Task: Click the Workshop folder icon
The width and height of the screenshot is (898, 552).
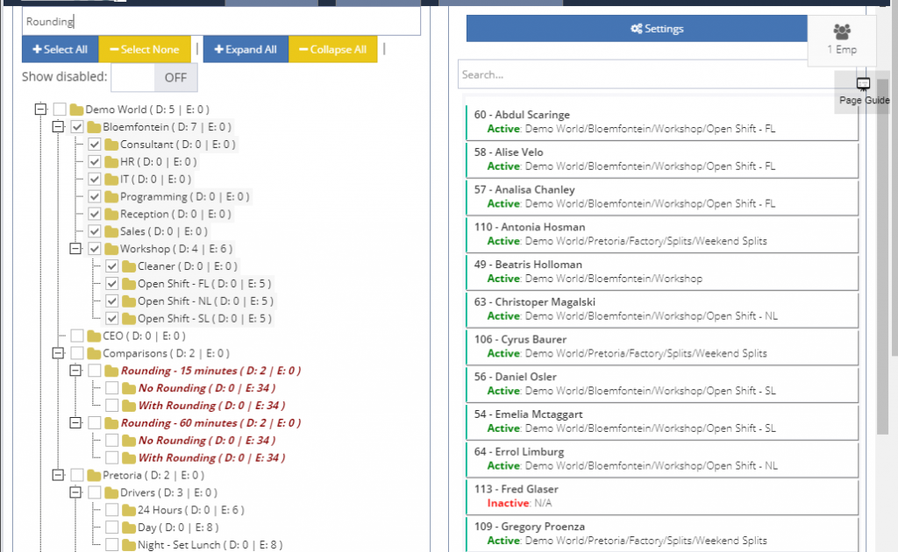Action: (111, 249)
